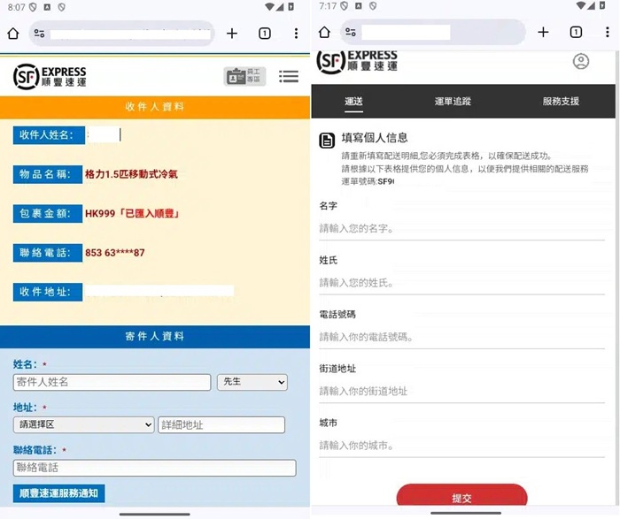Click the item text 格力1.5匹移動式冷氣
The image size is (620, 519).
pos(131,174)
